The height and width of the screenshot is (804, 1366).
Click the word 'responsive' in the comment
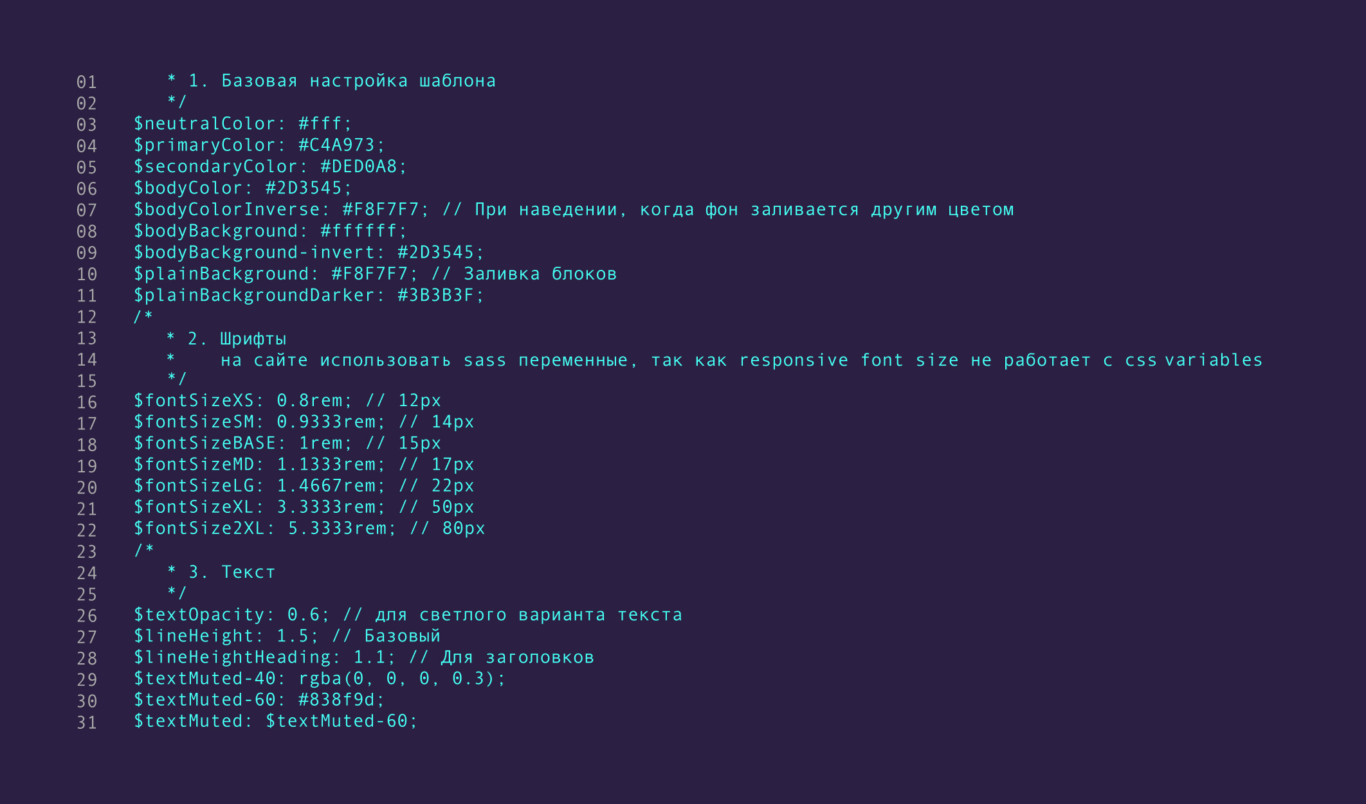point(794,360)
